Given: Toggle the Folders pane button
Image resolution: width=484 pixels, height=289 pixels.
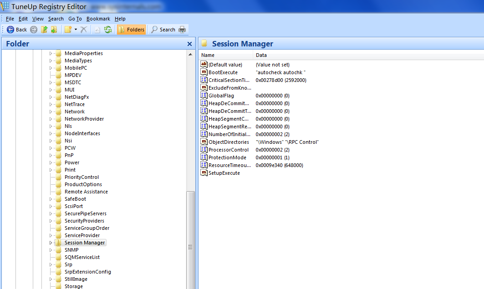Looking at the screenshot, I should coord(132,30).
